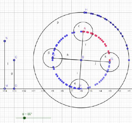The image size is (132, 123).
Task: Select red point A in the top circle
Action: (83, 32)
